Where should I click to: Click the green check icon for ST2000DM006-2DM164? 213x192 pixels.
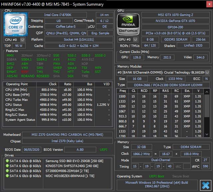(7, 171)
